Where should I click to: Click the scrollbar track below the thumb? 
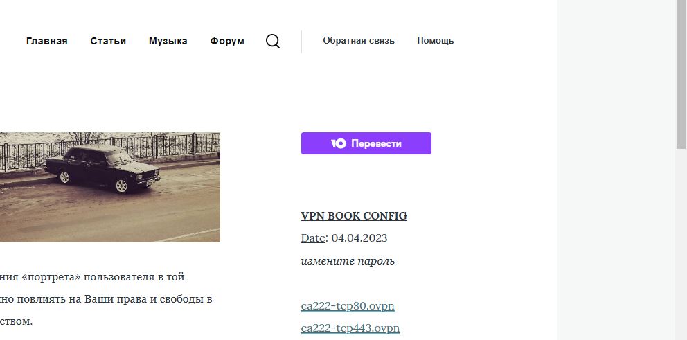point(681,245)
